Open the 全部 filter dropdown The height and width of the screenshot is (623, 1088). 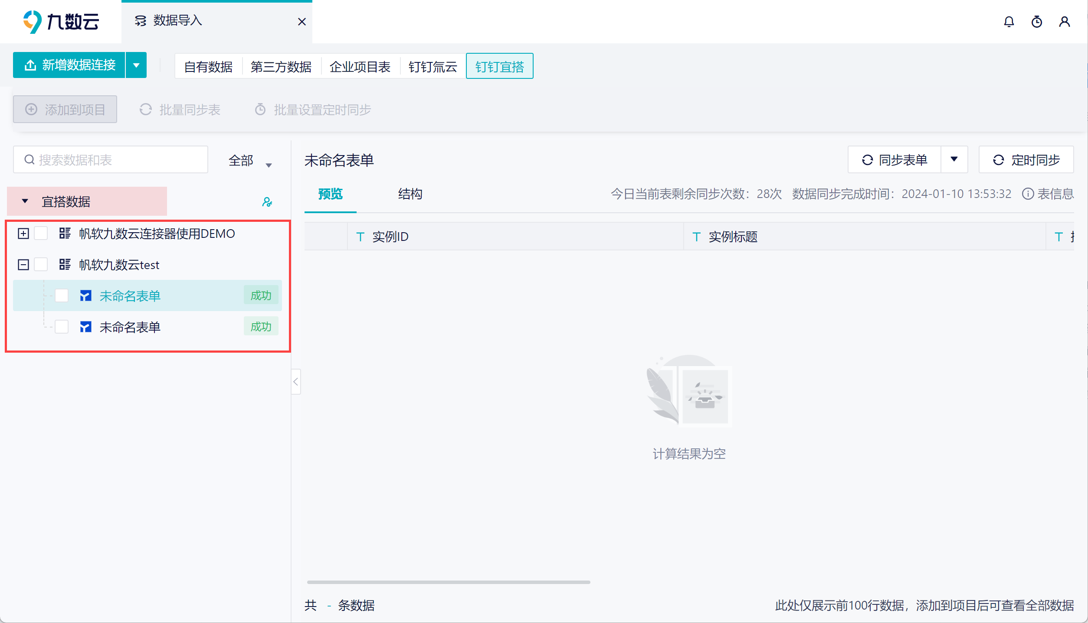coord(249,161)
